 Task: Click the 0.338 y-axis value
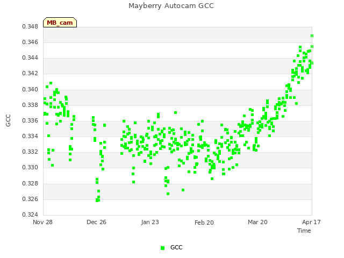click(x=30, y=105)
